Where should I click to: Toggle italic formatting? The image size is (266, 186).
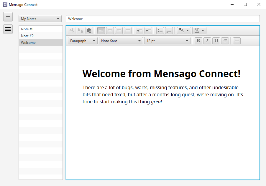tap(207, 41)
